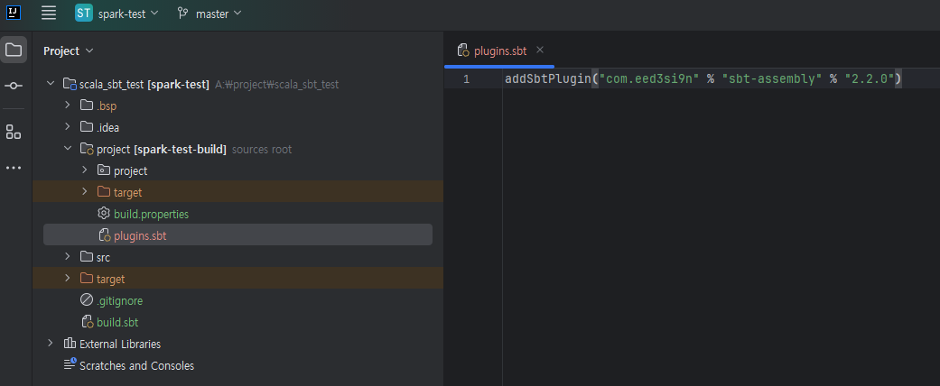Collapse the project [spark-test-build] folder

pos(68,149)
